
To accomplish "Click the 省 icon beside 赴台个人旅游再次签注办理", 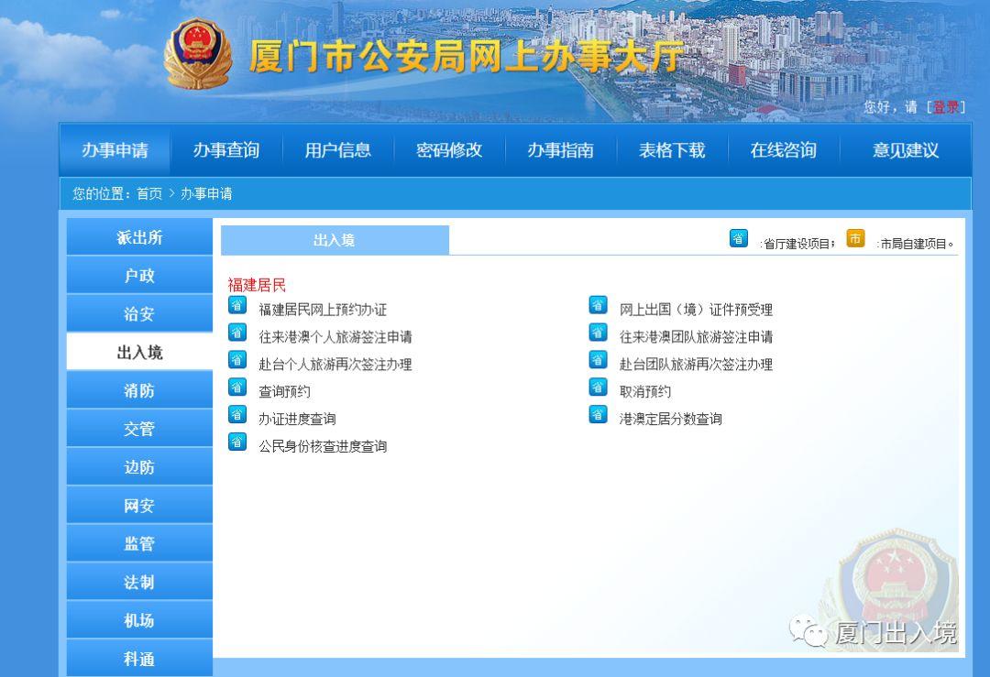I will [x=237, y=360].
